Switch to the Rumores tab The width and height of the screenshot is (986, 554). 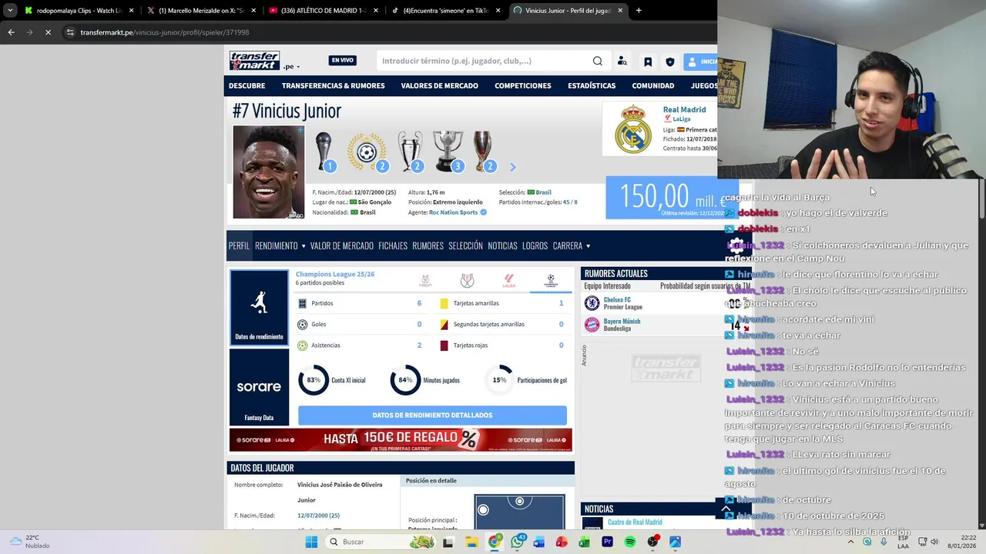pos(428,246)
